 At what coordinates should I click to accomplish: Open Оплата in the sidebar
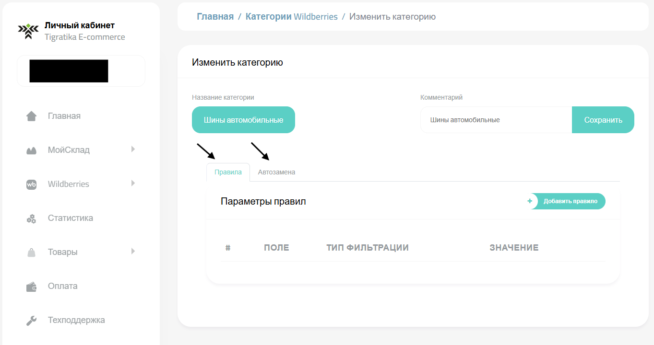point(63,286)
